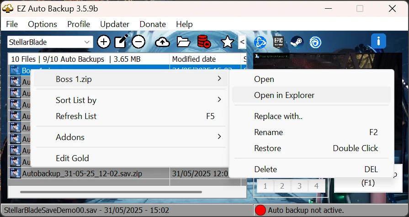Select Rename in the submenu
Screen dimensions: 409x217
[x=311, y=132]
